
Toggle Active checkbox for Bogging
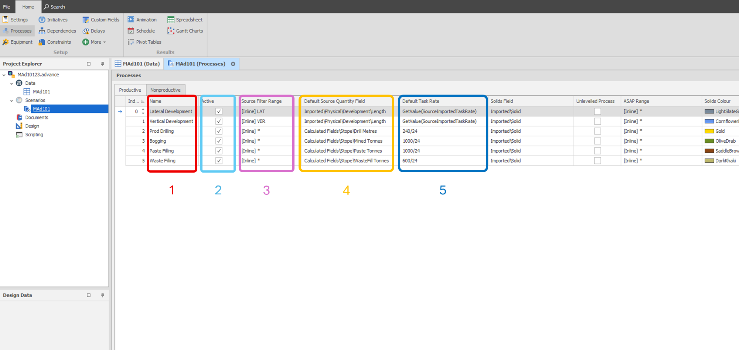[x=219, y=141]
